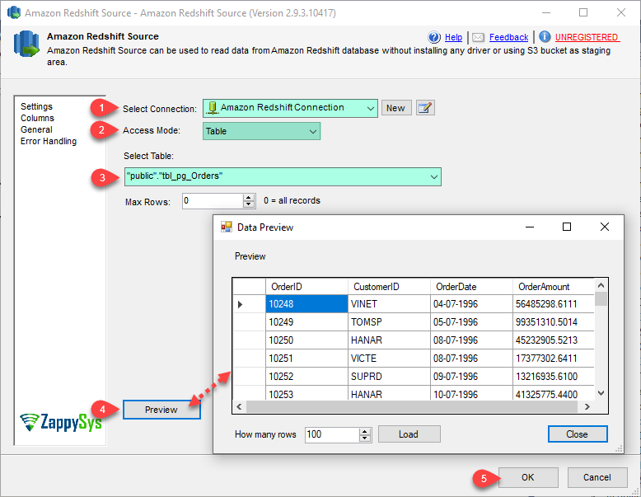This screenshot has height=497, width=641.
Task: Maximize the Data Preview window
Action: (567, 227)
